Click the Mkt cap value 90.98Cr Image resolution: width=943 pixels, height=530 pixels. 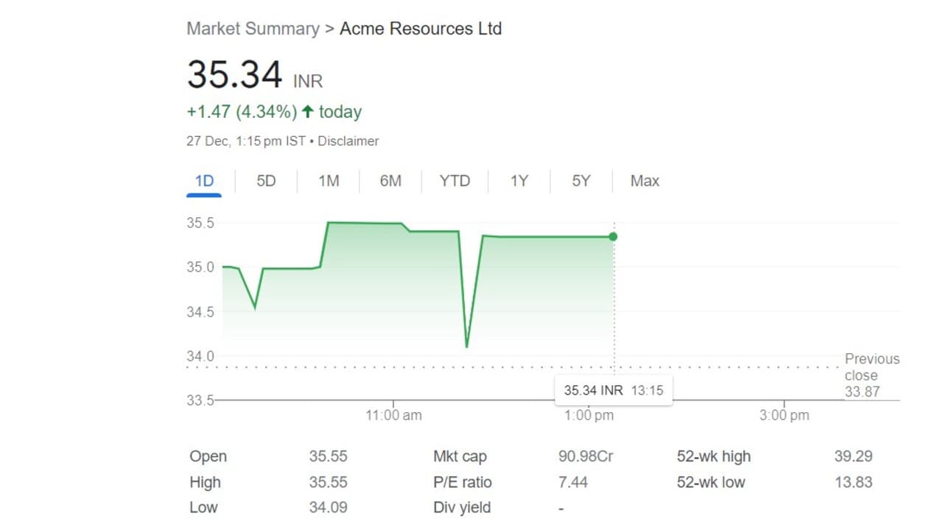tap(586, 456)
